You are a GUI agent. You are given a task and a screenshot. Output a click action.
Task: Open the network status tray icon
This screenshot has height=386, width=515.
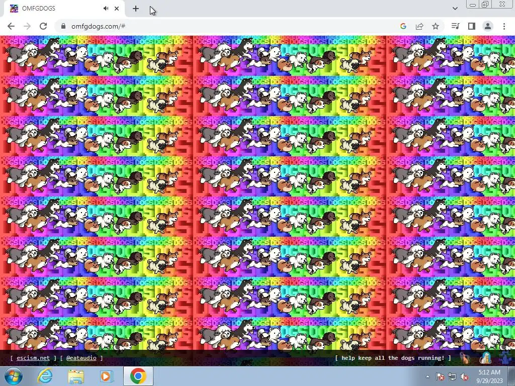coord(452,377)
